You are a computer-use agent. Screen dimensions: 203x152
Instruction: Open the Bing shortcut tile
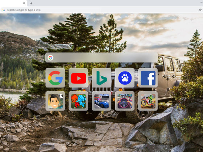pos(101,78)
